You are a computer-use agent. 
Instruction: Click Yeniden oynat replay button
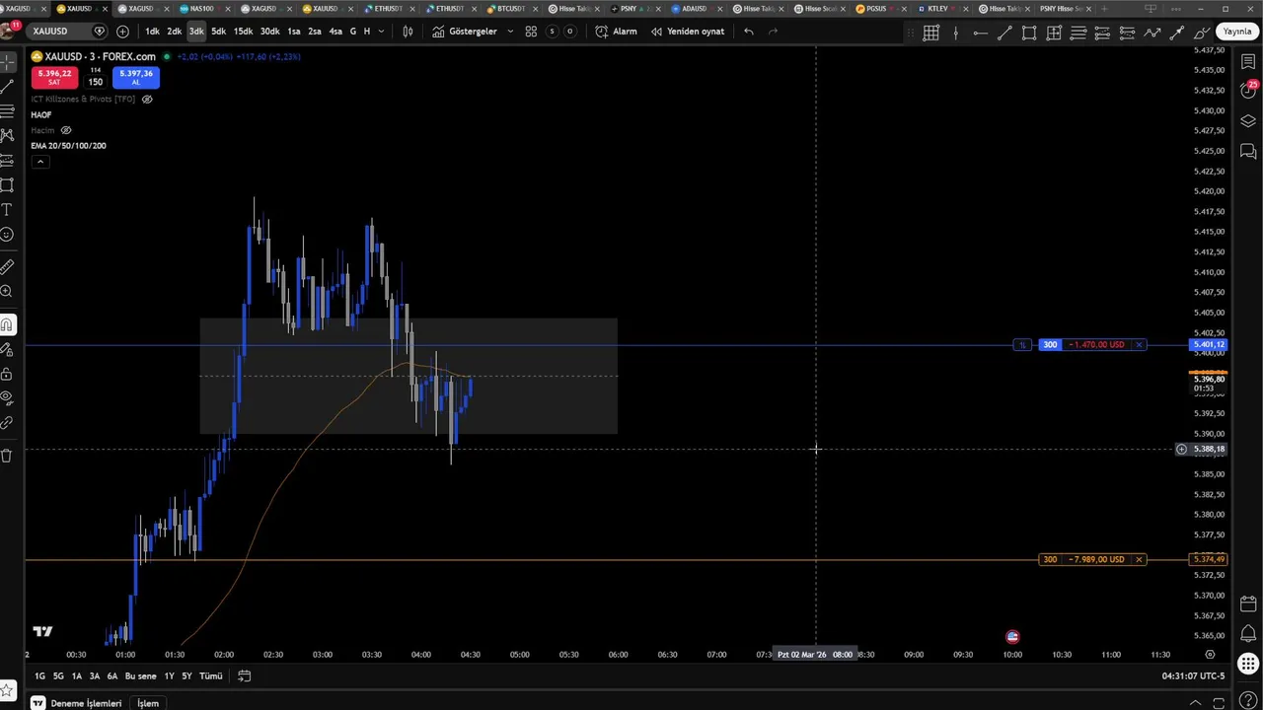coord(688,32)
